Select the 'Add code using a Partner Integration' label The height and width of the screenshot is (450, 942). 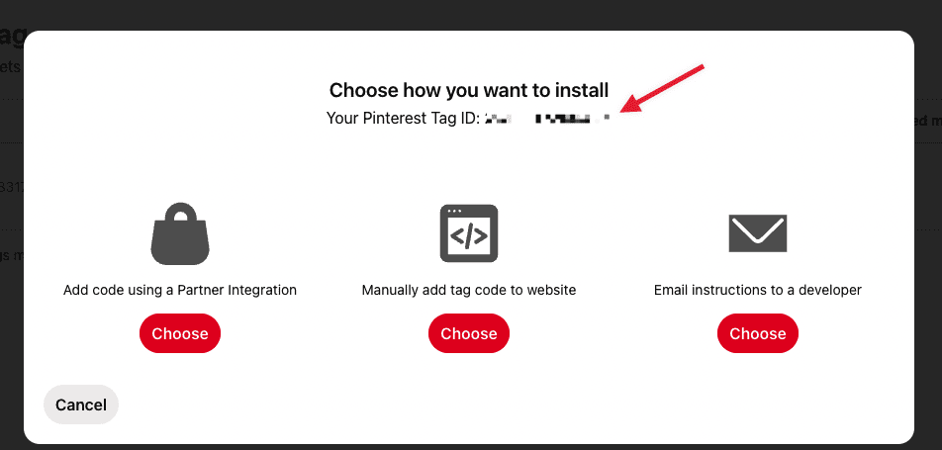point(180,290)
